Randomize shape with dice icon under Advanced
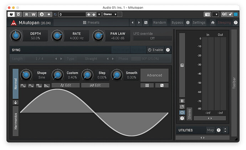Screen dimensions: 246x150 162,85
